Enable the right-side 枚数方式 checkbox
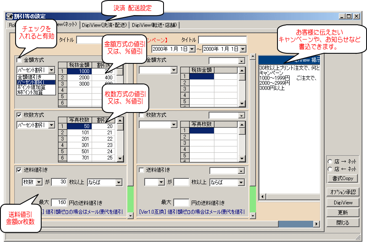 [x=141, y=115]
